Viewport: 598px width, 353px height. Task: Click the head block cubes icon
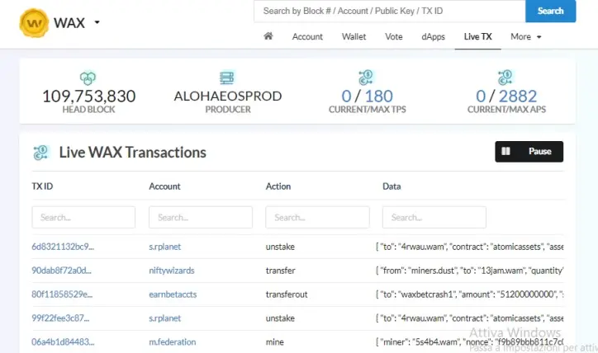[88, 78]
